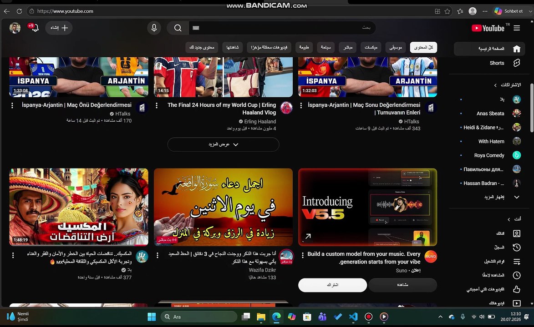Add page to favorites star icon
This screenshot has height=327, width=534.
(x=447, y=11)
